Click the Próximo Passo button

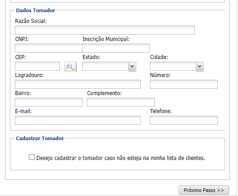204,190
